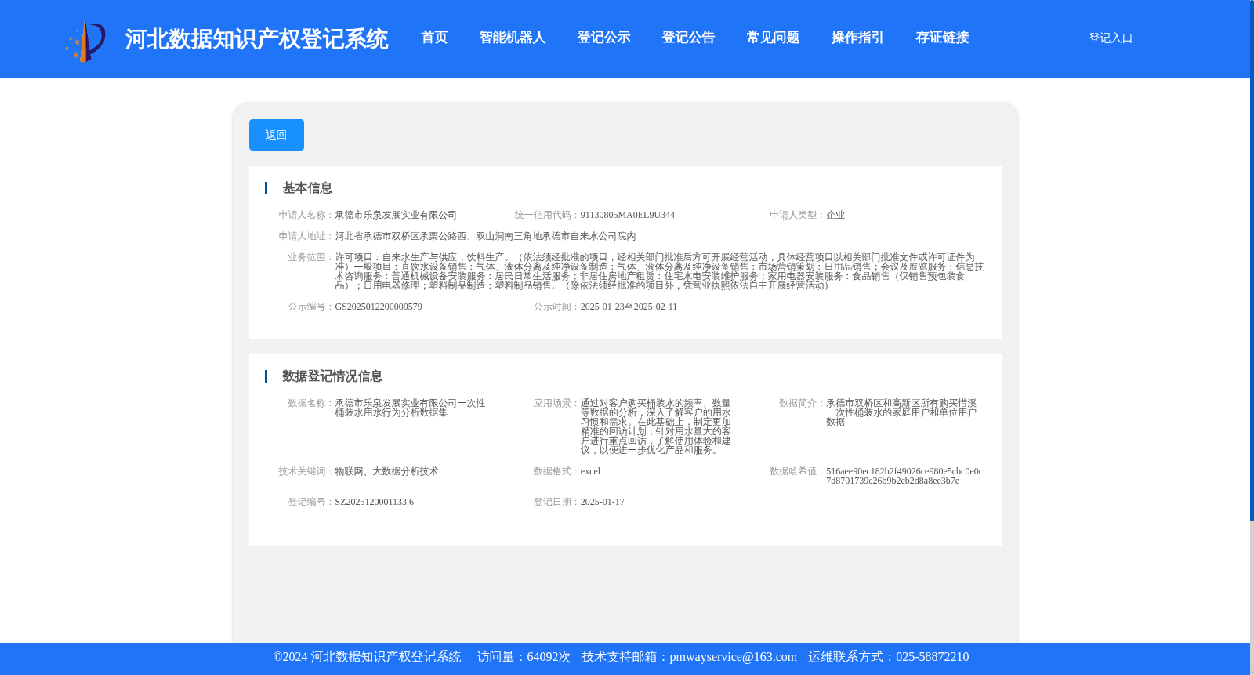Open 存证链接 in the navigation
The height and width of the screenshot is (675, 1254).
pyautogui.click(x=942, y=38)
